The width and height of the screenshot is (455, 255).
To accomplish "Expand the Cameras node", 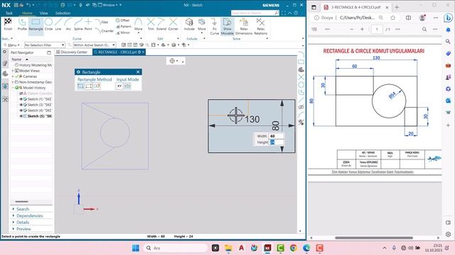I will [13, 76].
